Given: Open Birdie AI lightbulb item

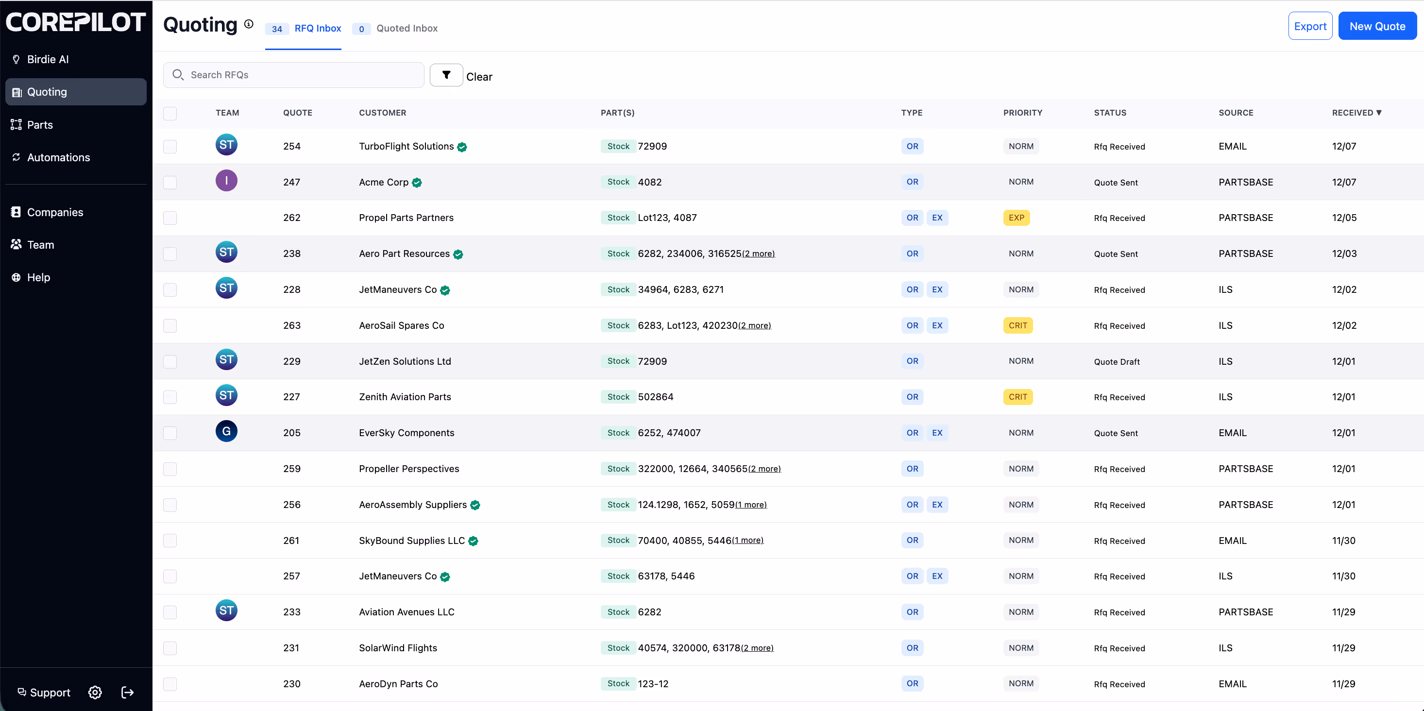Looking at the screenshot, I should 48,59.
